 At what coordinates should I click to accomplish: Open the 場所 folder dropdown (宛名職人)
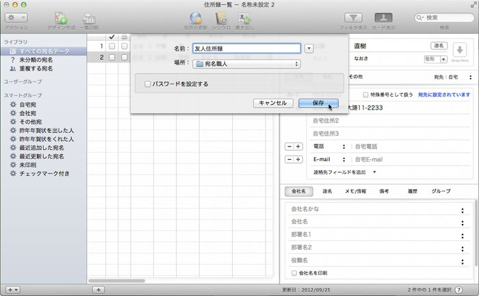pos(245,64)
